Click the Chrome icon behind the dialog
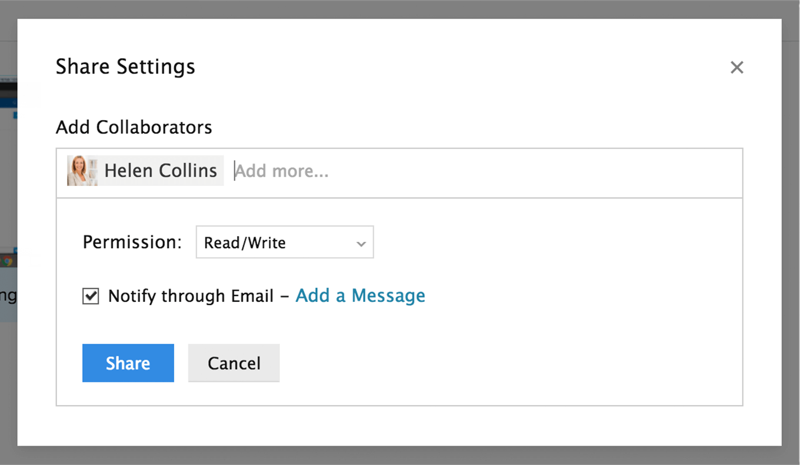 7,260
